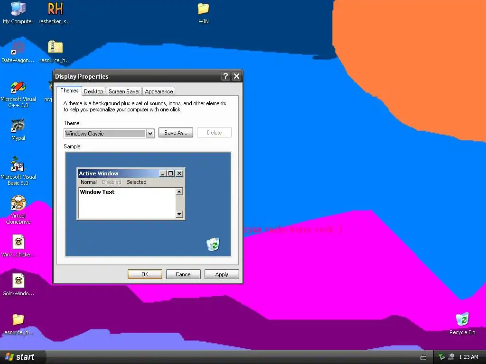Click the Active Window title in the sample
This screenshot has width=486, height=364.
(99, 173)
